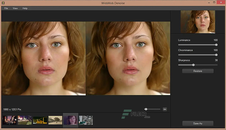Viewport: 226px width, 130px height.
Task: Click the original before image on the left
Action: coord(44,58)
